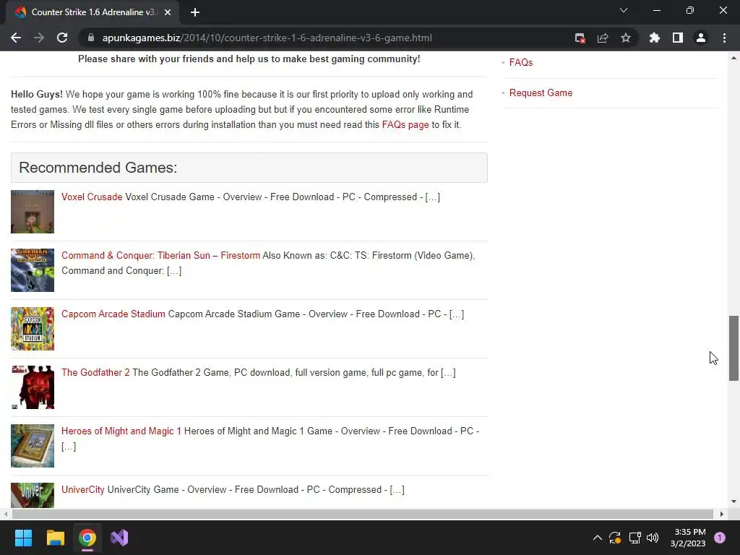Share this page using the share icon
The image size is (740, 555).
click(603, 38)
